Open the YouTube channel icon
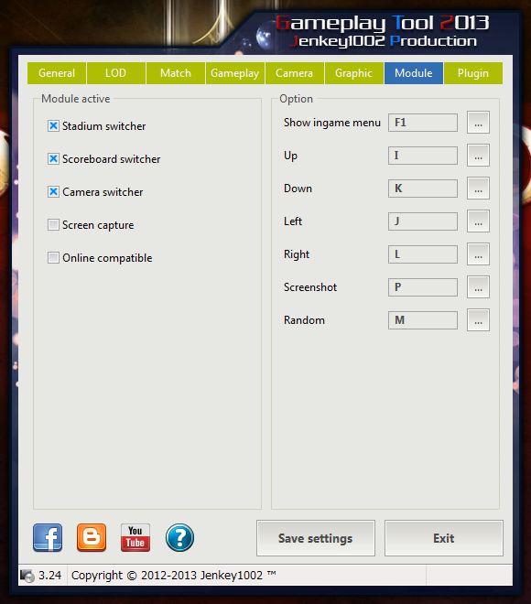 click(135, 538)
